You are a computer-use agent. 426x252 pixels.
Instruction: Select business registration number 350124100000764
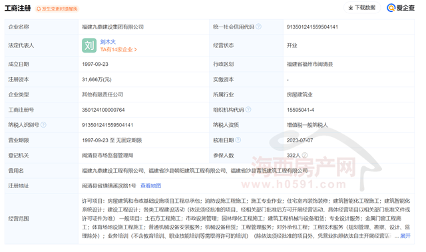tap(103, 110)
